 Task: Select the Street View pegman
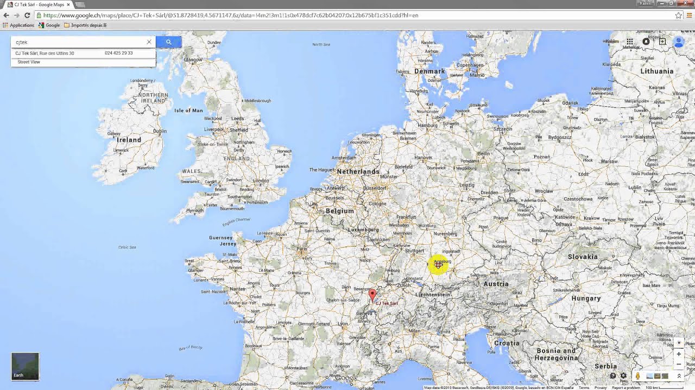pos(637,376)
